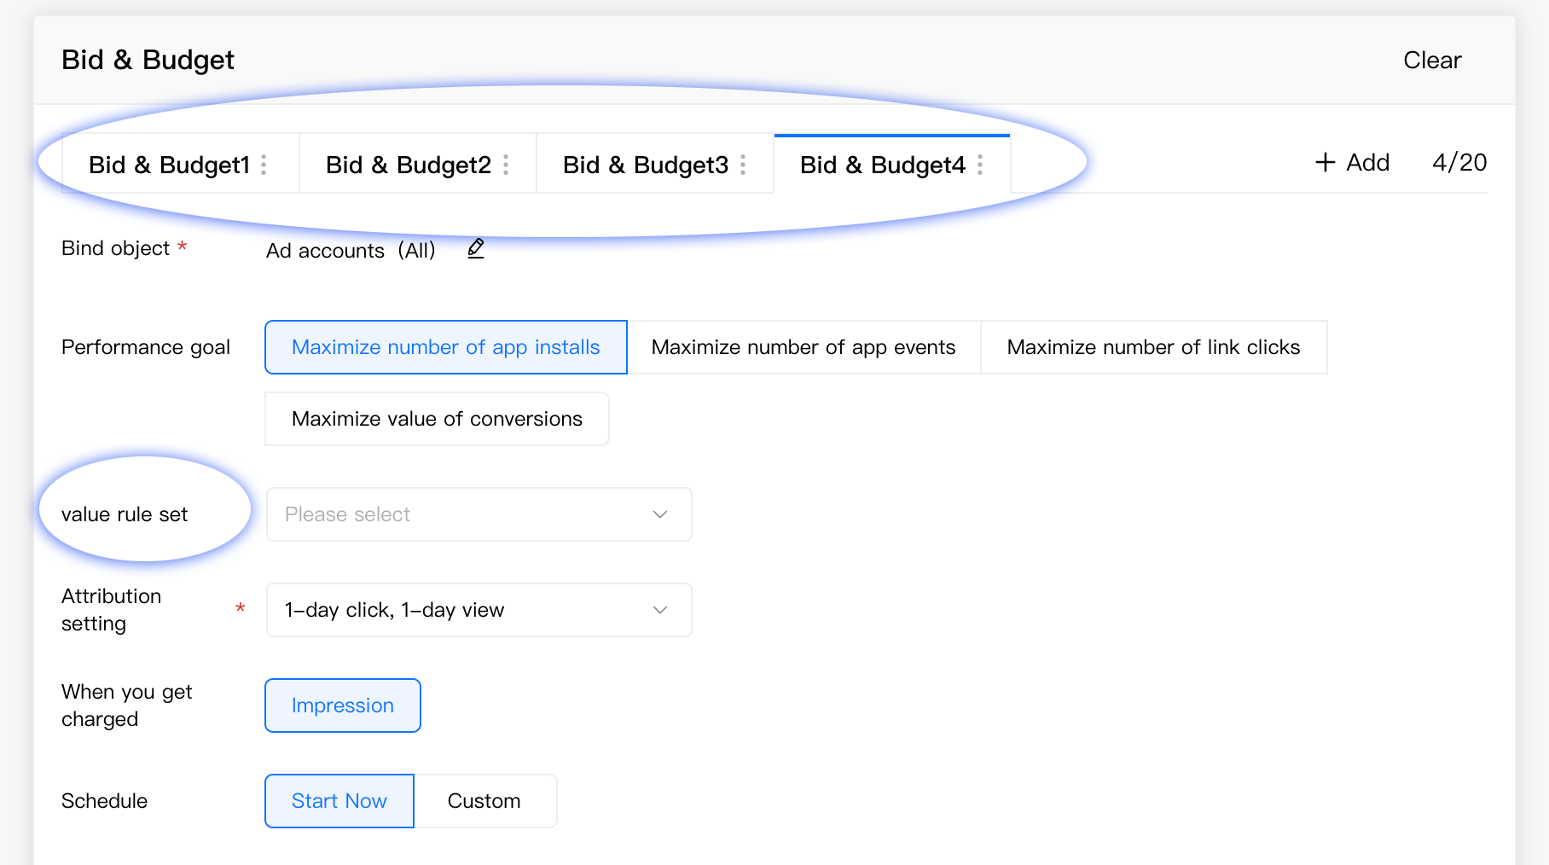Select Maximize number of app events
Viewport: 1549px width, 865px height.
(803, 347)
